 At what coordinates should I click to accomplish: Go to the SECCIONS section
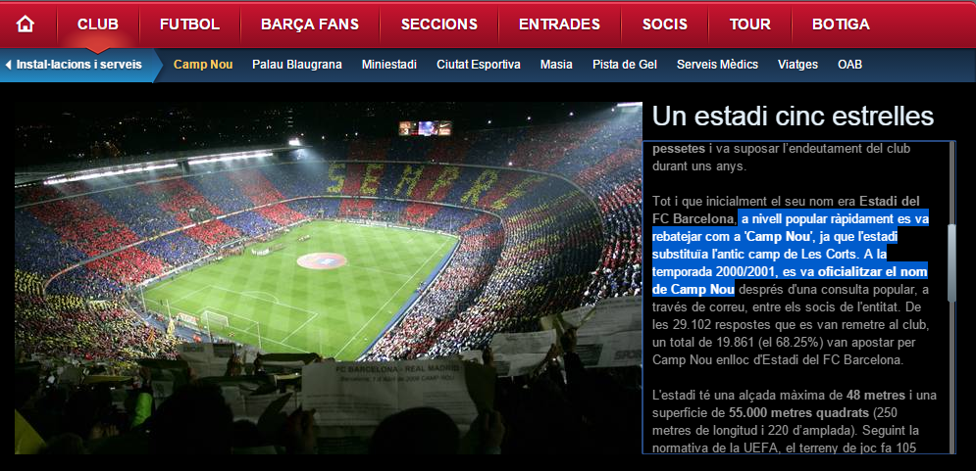(438, 24)
